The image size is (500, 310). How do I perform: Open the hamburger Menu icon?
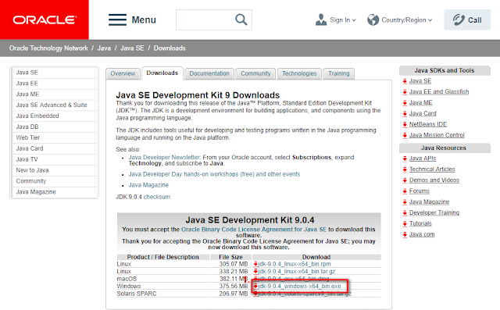pos(117,20)
